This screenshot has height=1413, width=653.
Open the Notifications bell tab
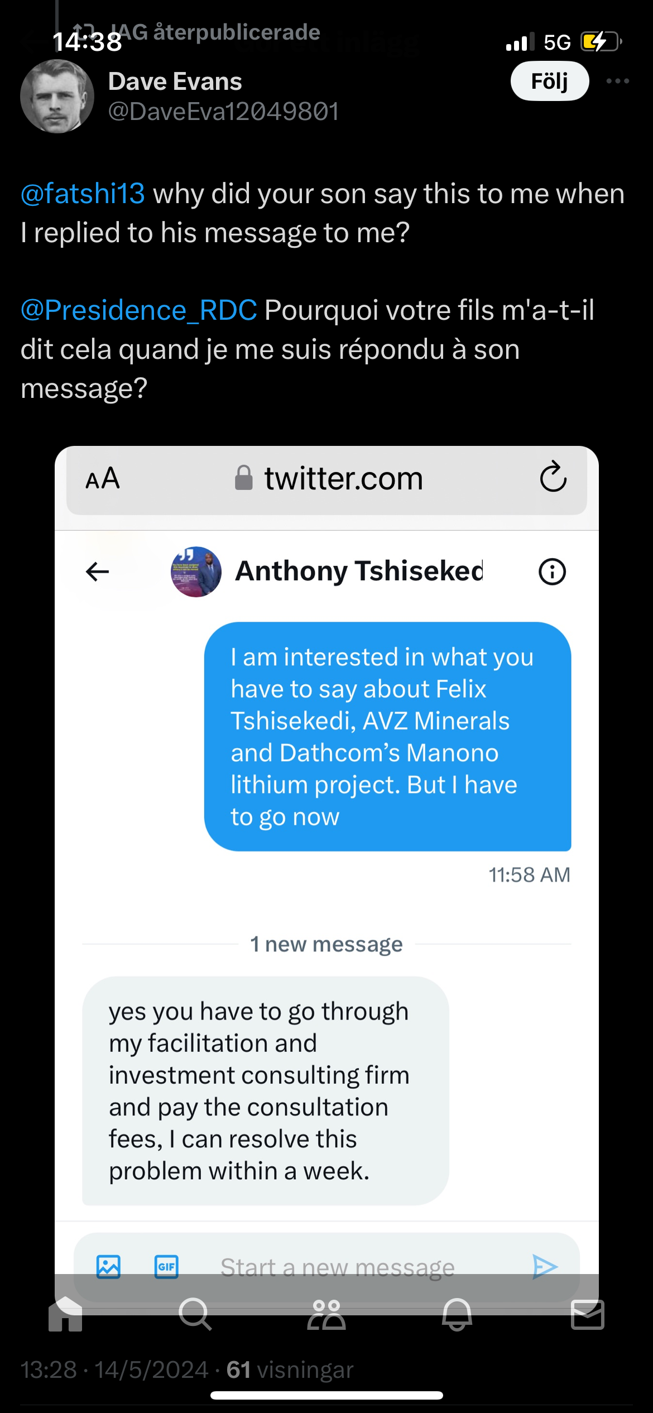(x=457, y=1314)
